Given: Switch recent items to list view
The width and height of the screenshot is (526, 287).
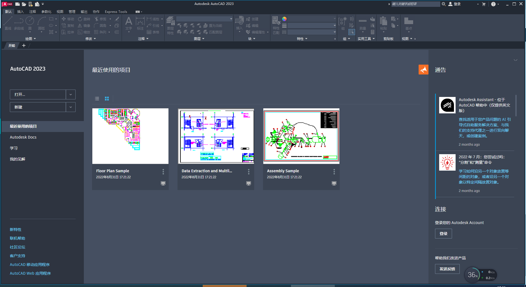Looking at the screenshot, I should point(97,99).
